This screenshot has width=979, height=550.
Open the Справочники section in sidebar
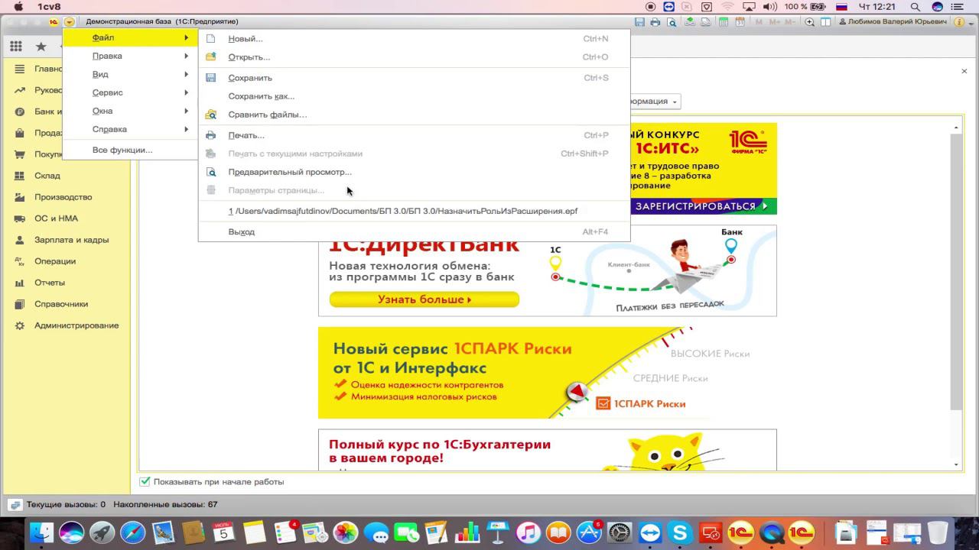[61, 304]
